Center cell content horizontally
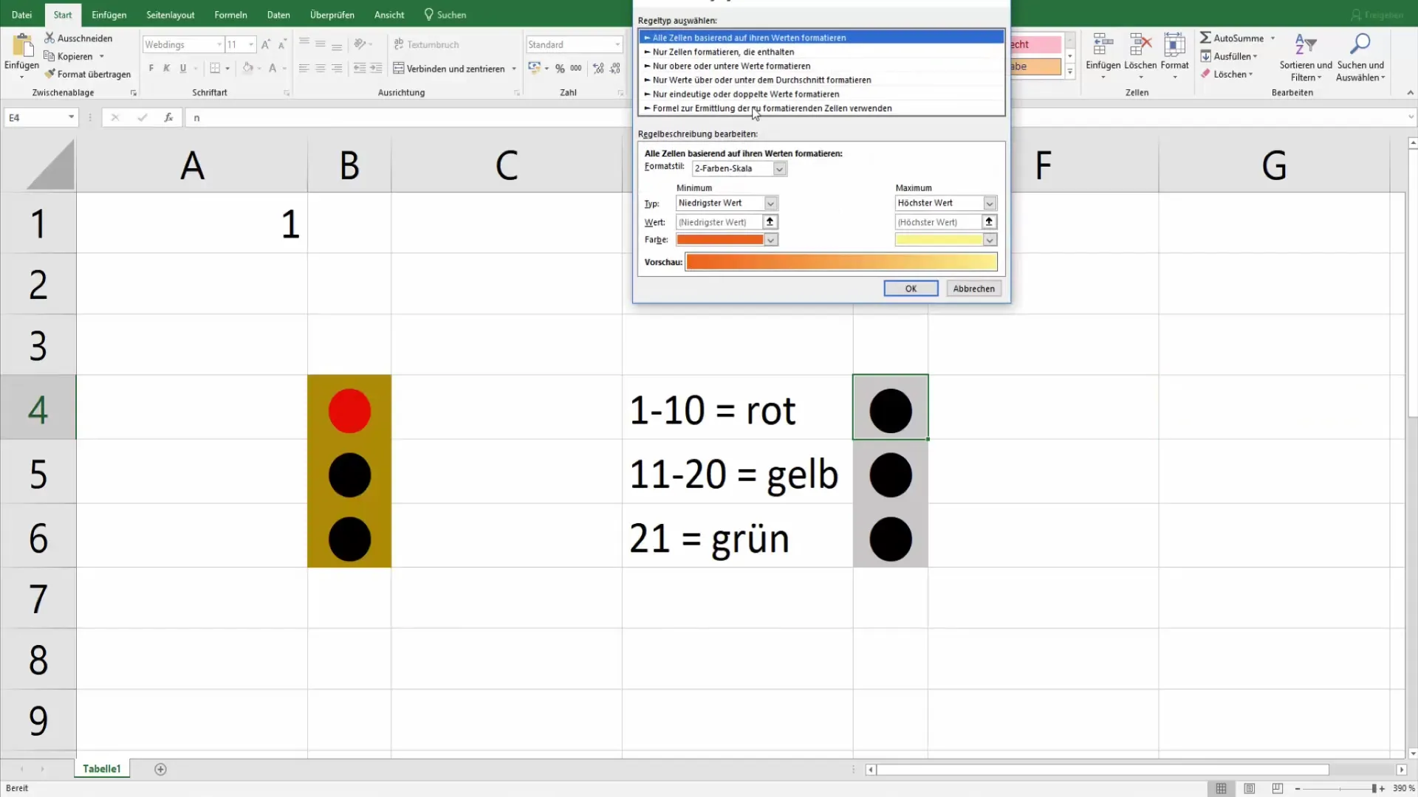 pos(321,68)
